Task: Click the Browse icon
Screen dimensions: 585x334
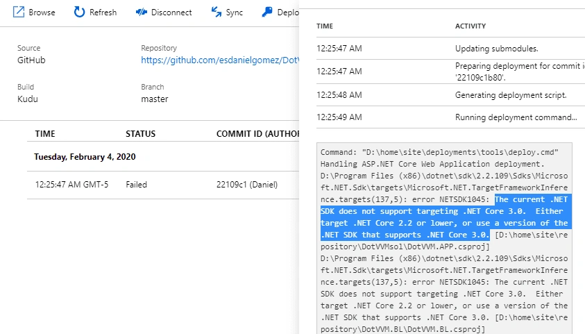Action: click(x=19, y=12)
